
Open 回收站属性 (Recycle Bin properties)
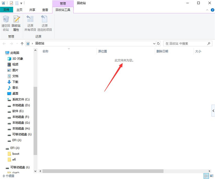point(16,23)
